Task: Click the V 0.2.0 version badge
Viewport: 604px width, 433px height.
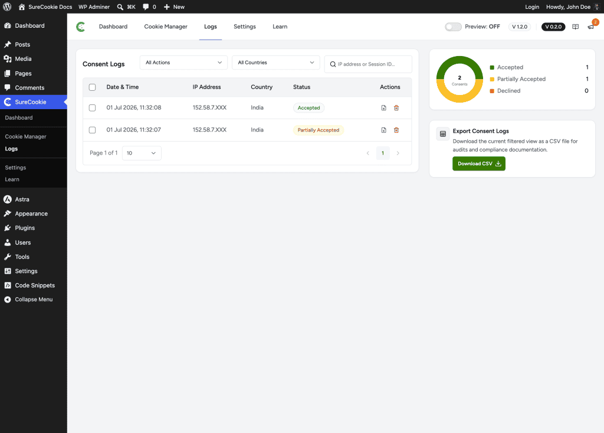Action: pos(553,27)
